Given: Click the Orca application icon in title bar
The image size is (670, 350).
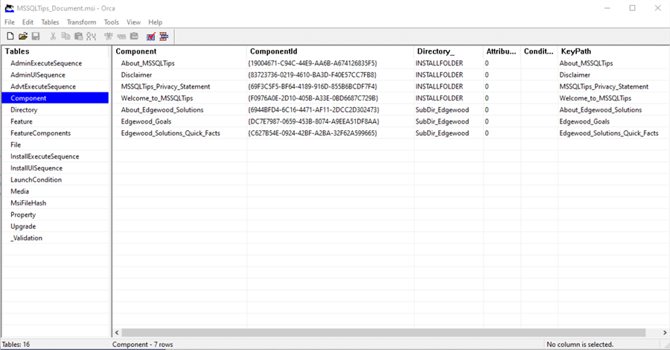Looking at the screenshot, I should click(9, 8).
